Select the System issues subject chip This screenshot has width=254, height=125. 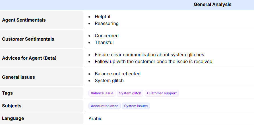(x=136, y=106)
